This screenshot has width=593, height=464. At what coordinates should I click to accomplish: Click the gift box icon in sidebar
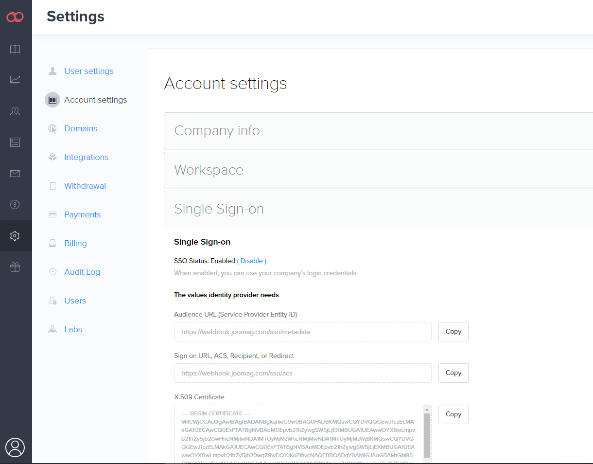15,267
